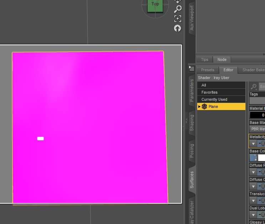The image size is (265, 224).
Task: Open the Diffuse Roughness dropdown arrow
Action: click(x=253, y=172)
